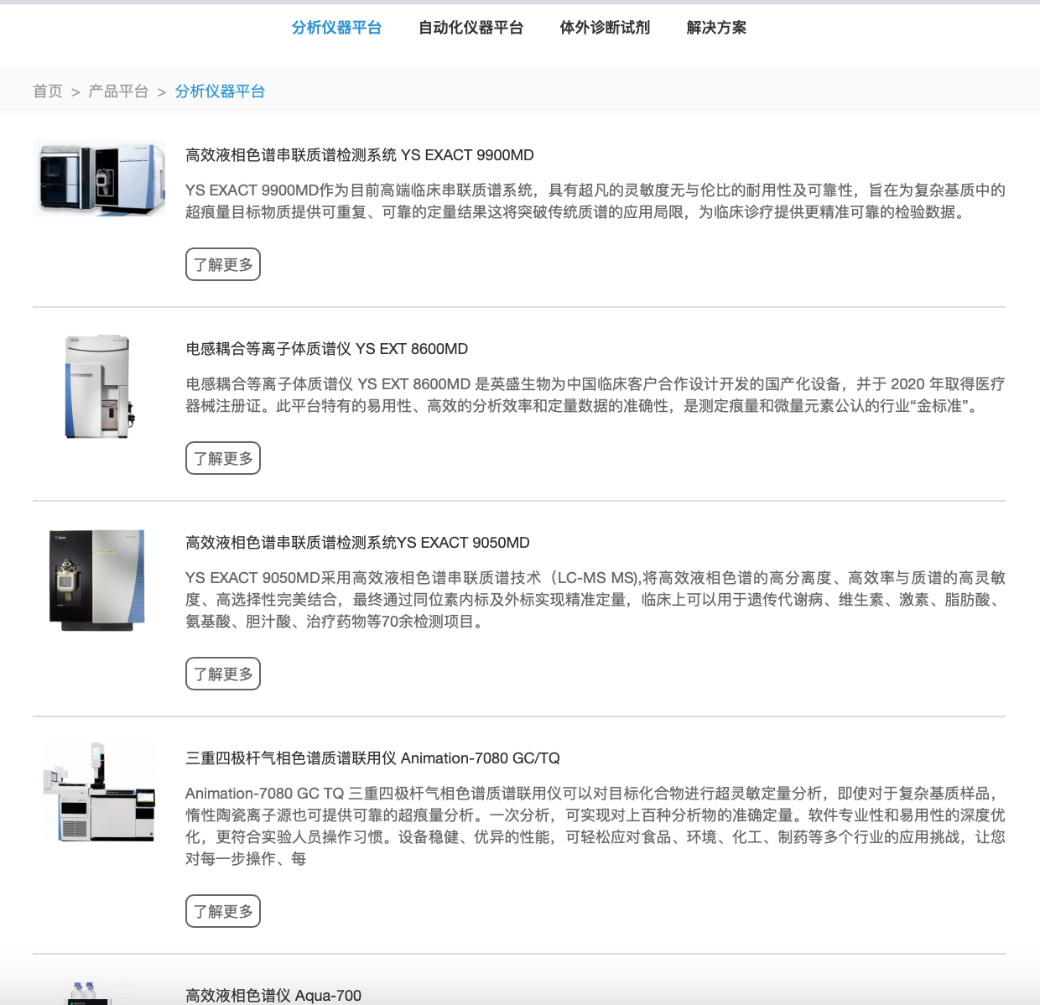
Task: Switch to 自动化仪器平台 tab
Action: coord(471,28)
